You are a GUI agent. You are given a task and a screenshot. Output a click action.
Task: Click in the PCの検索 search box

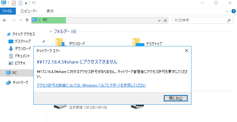(200, 20)
